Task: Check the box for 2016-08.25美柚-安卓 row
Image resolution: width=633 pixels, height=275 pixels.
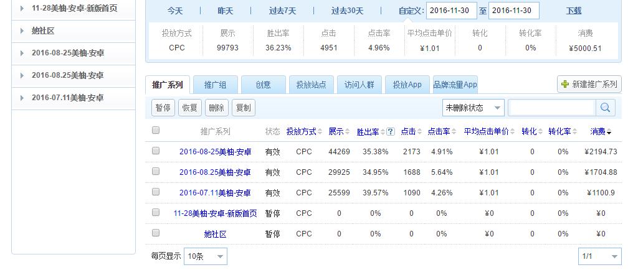Action: coord(156,171)
